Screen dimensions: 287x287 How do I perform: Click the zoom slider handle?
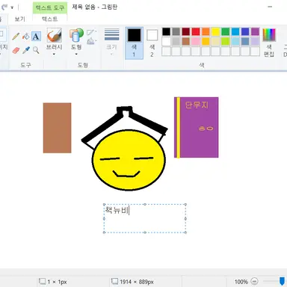pyautogui.click(x=282, y=281)
